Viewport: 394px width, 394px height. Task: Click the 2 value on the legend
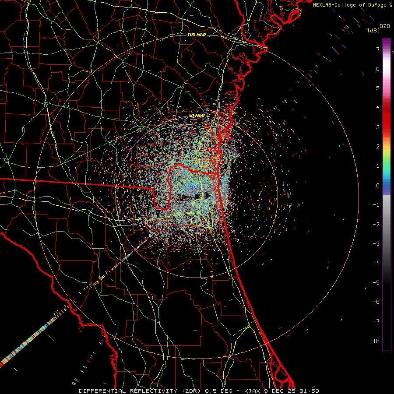click(378, 147)
